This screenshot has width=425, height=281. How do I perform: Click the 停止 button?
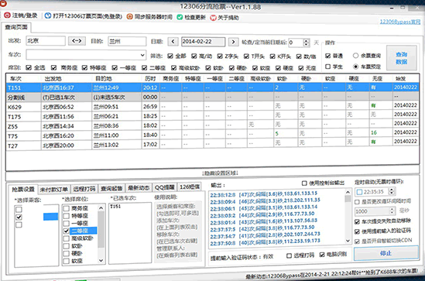(x=386, y=253)
